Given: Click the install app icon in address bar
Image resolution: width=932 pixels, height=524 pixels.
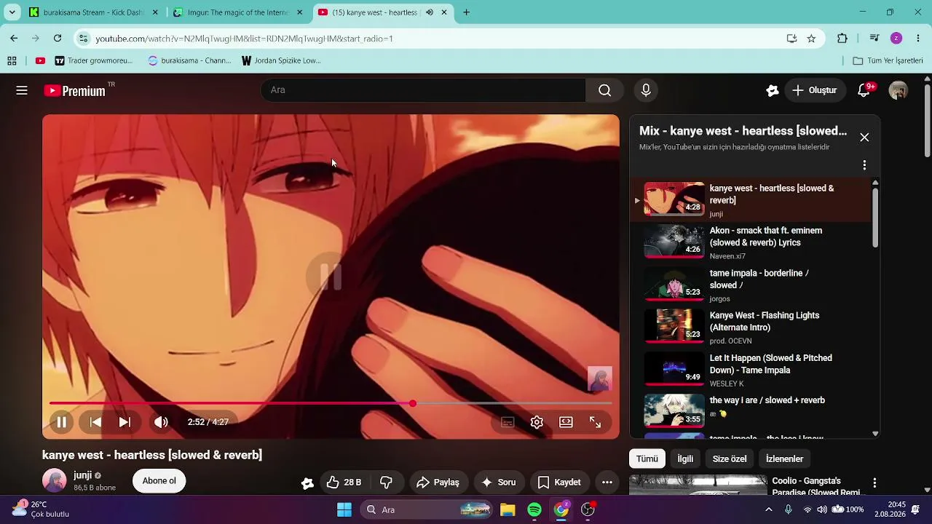Looking at the screenshot, I should (x=791, y=39).
